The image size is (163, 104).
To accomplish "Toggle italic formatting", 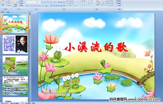I will click(x=29, y=6).
